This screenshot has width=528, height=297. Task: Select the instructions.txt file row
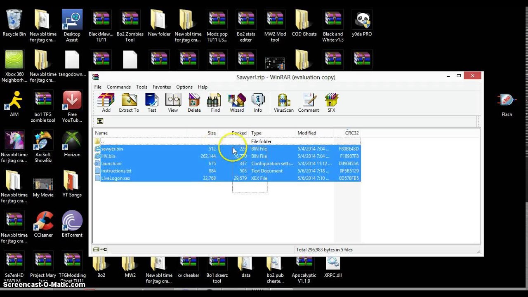point(227,171)
